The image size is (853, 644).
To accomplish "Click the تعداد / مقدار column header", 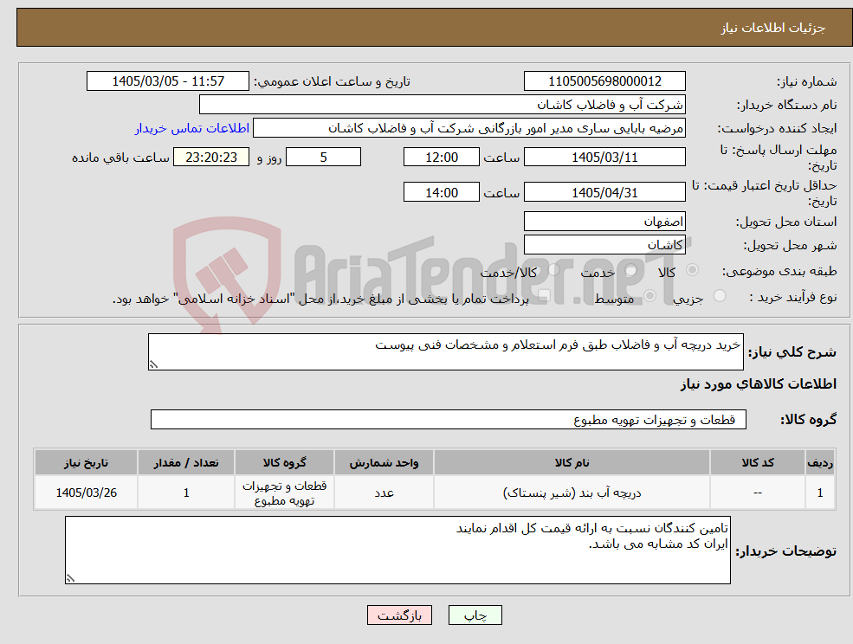I will point(186,463).
